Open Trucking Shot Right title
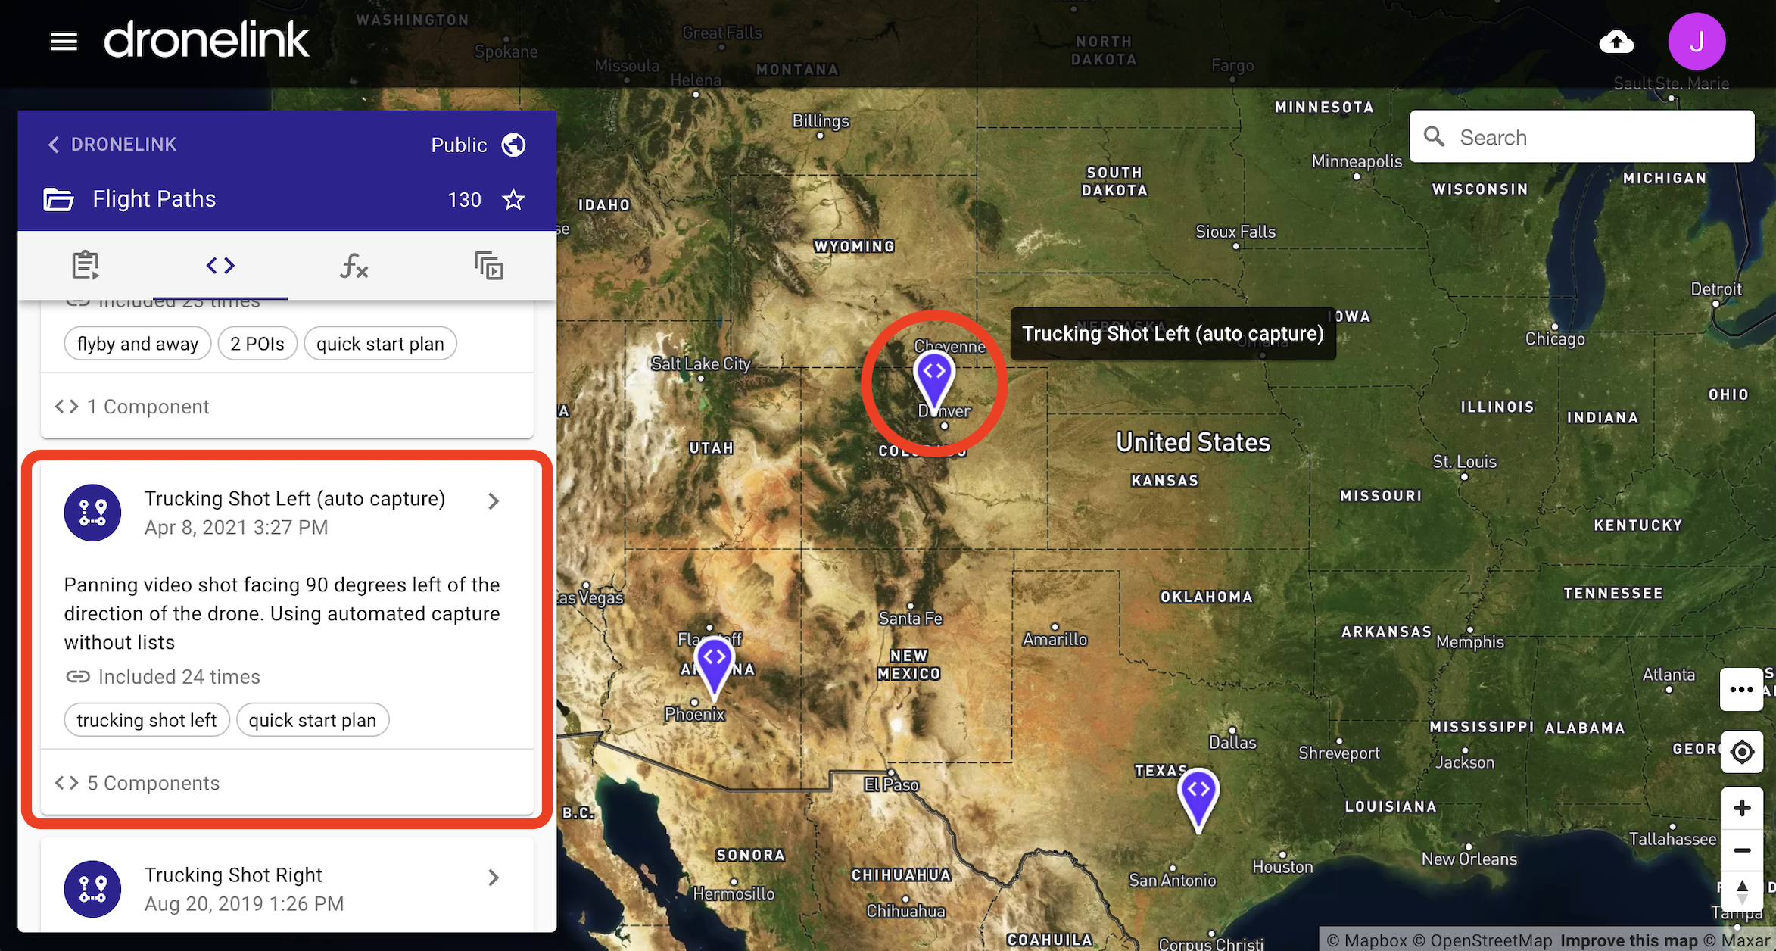This screenshot has height=951, width=1776. pyautogui.click(x=233, y=875)
